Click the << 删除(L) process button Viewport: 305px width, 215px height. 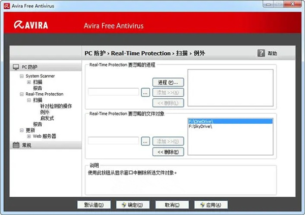(x=168, y=103)
